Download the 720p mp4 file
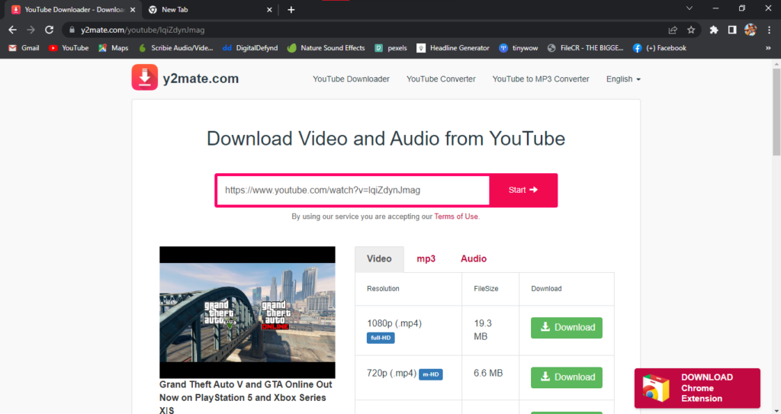 click(x=567, y=377)
